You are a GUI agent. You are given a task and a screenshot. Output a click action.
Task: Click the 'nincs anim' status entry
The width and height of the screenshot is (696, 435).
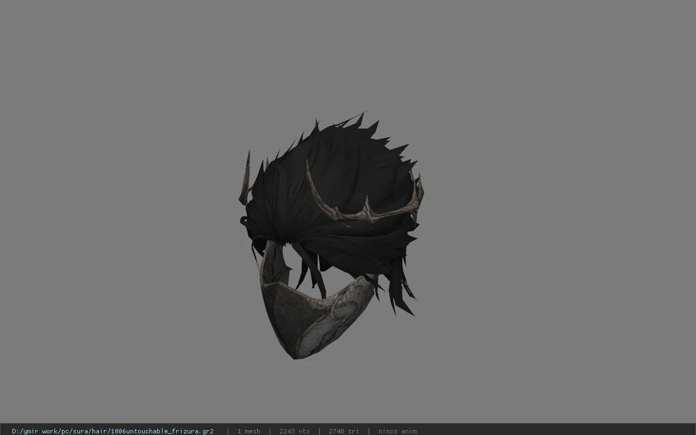pos(397,431)
